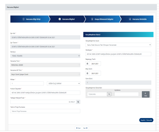Click the Gerçekleştirme Süreci header
Image resolution: width=159 pixels, height=132 pixels.
118,35
